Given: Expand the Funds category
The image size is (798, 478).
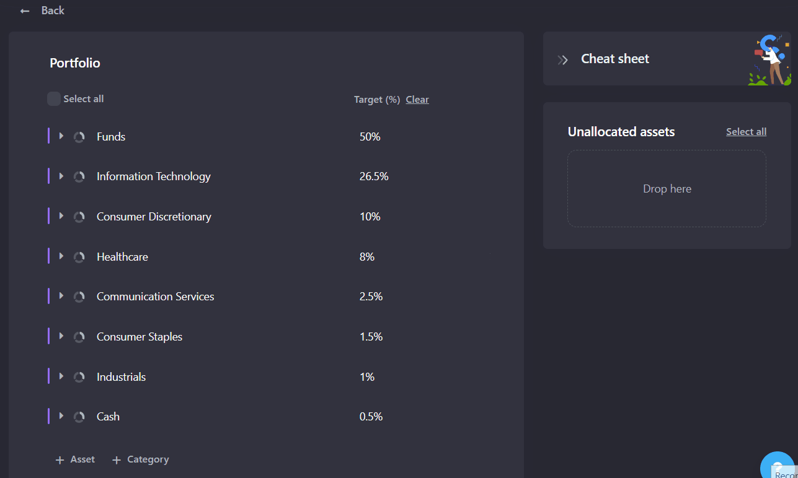Looking at the screenshot, I should tap(61, 136).
